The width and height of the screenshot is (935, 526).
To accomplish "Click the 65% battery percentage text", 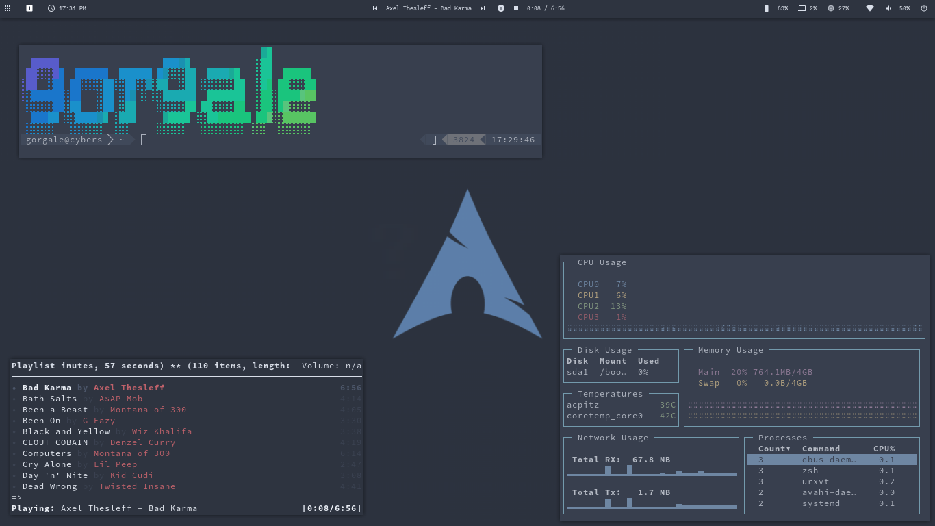I will point(782,8).
